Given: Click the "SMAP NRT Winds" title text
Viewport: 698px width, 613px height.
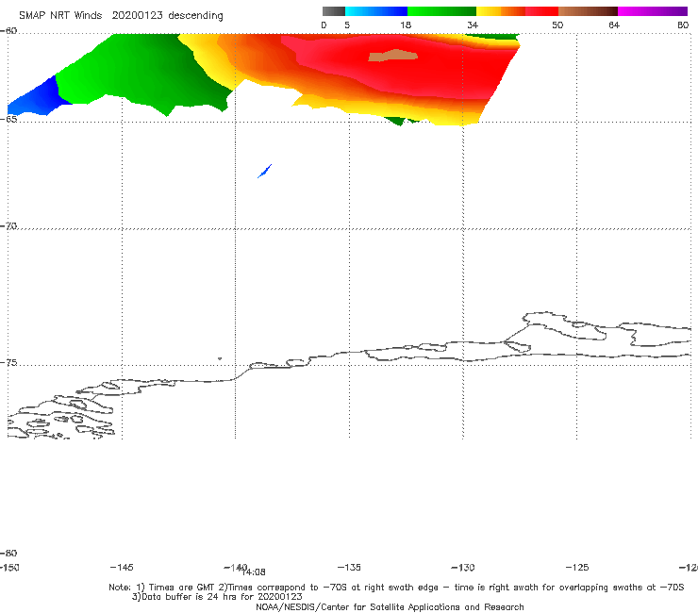Looking at the screenshot, I should pos(60,15).
